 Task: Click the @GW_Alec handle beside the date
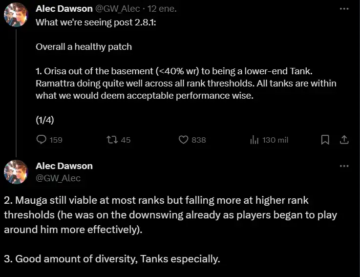tap(117, 9)
